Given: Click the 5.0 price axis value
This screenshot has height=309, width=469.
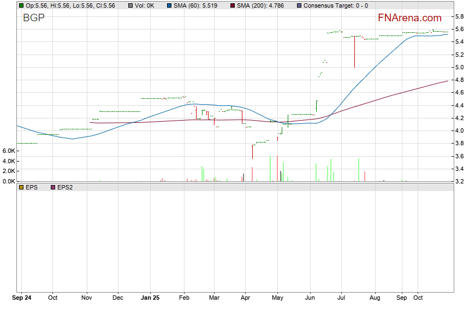Looking at the screenshot, I should point(460,67).
